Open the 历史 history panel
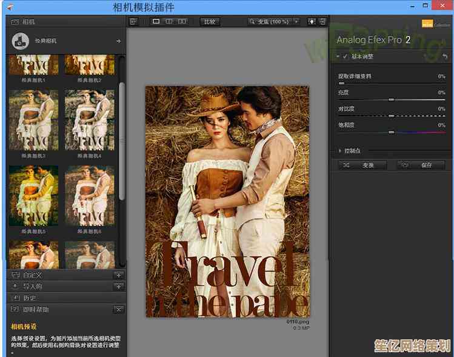 pyautogui.click(x=30, y=298)
